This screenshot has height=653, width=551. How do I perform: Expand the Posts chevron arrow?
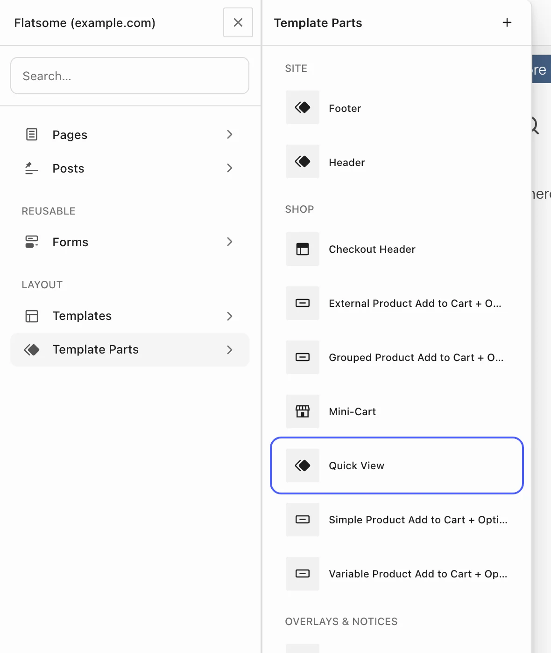pos(230,168)
